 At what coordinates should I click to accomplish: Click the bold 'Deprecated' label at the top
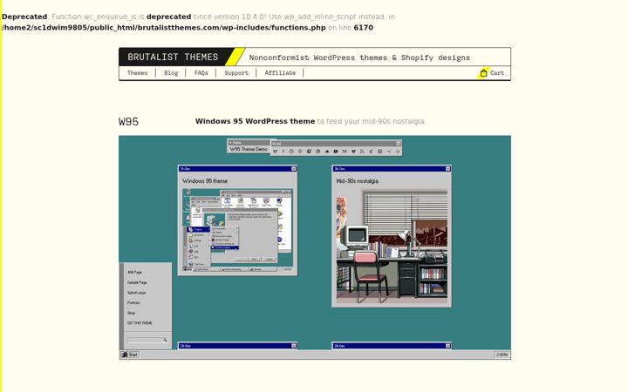click(24, 17)
